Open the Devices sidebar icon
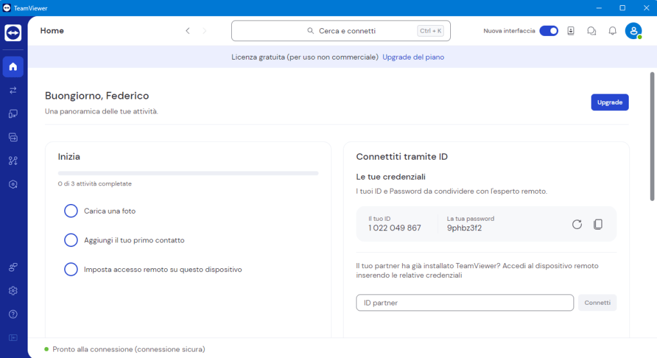The width and height of the screenshot is (657, 358). pyautogui.click(x=13, y=114)
